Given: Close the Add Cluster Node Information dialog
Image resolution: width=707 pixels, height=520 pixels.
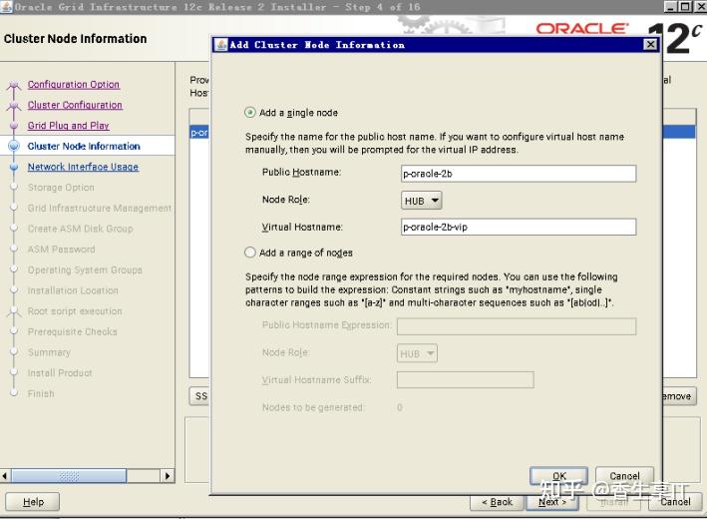Looking at the screenshot, I should tap(650, 44).
